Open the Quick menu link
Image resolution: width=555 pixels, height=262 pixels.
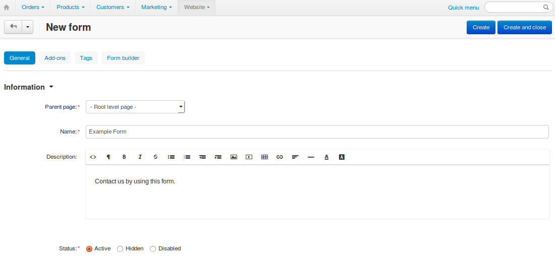point(463,8)
